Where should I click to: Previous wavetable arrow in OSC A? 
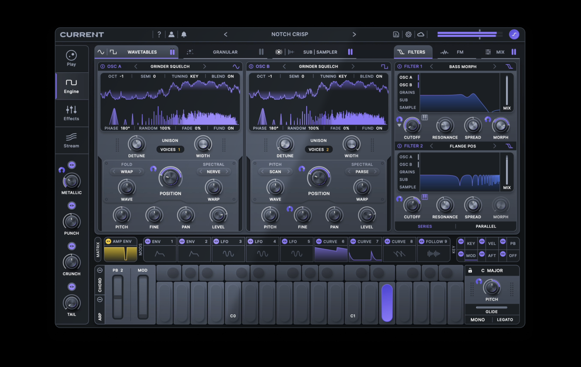[136, 66]
